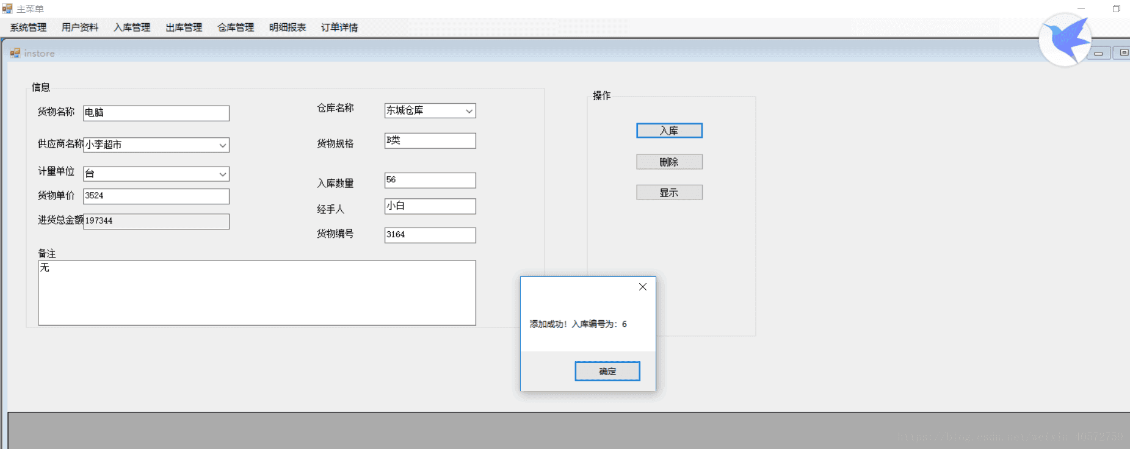Open the 明细报表 menu

288,27
